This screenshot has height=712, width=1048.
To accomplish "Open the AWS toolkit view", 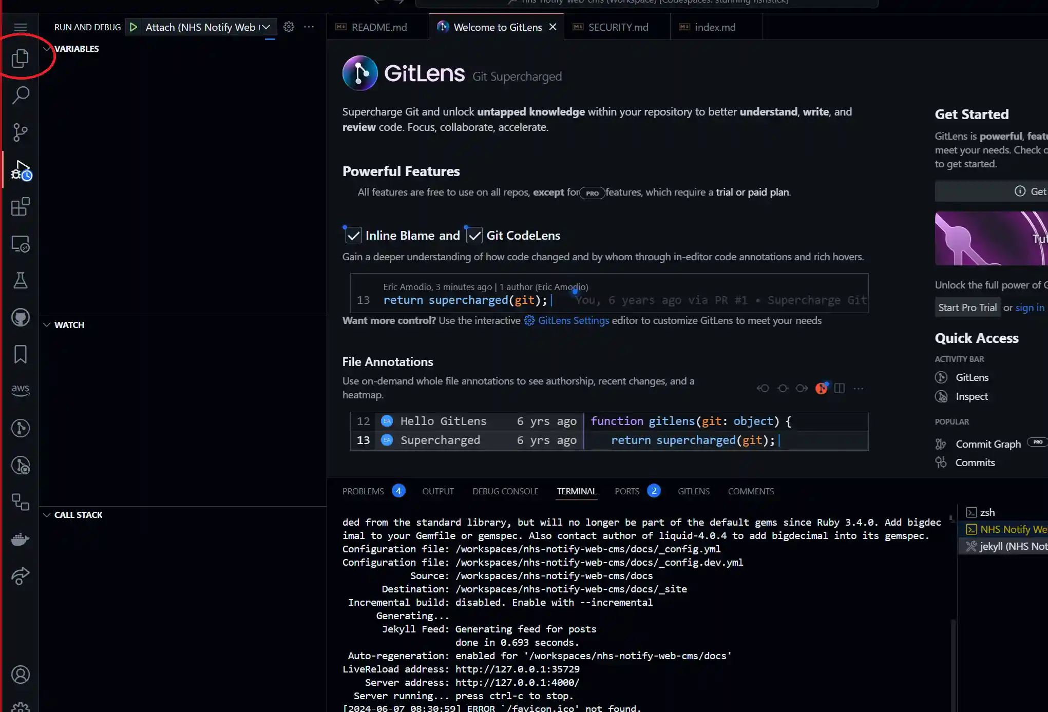I will point(21,390).
